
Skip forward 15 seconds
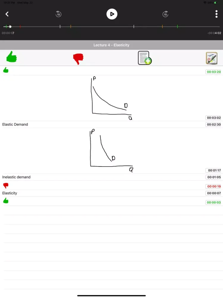pos(165,14)
